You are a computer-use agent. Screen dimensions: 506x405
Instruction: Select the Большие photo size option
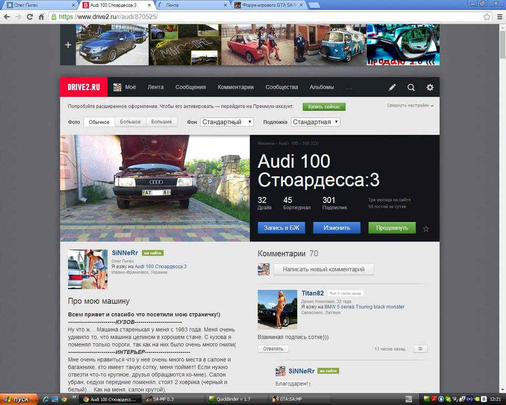click(161, 122)
